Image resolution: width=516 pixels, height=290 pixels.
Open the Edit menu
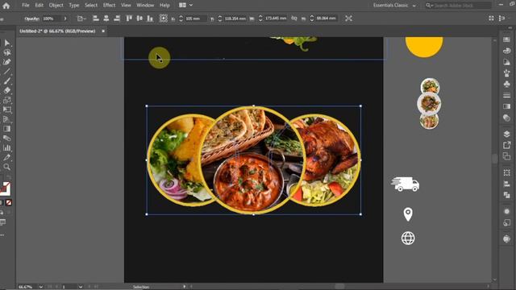pos(40,6)
